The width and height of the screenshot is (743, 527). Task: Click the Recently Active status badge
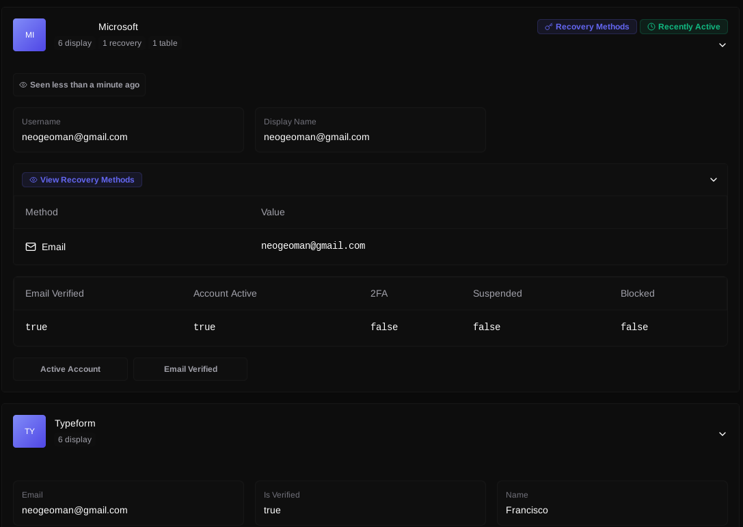point(684,27)
